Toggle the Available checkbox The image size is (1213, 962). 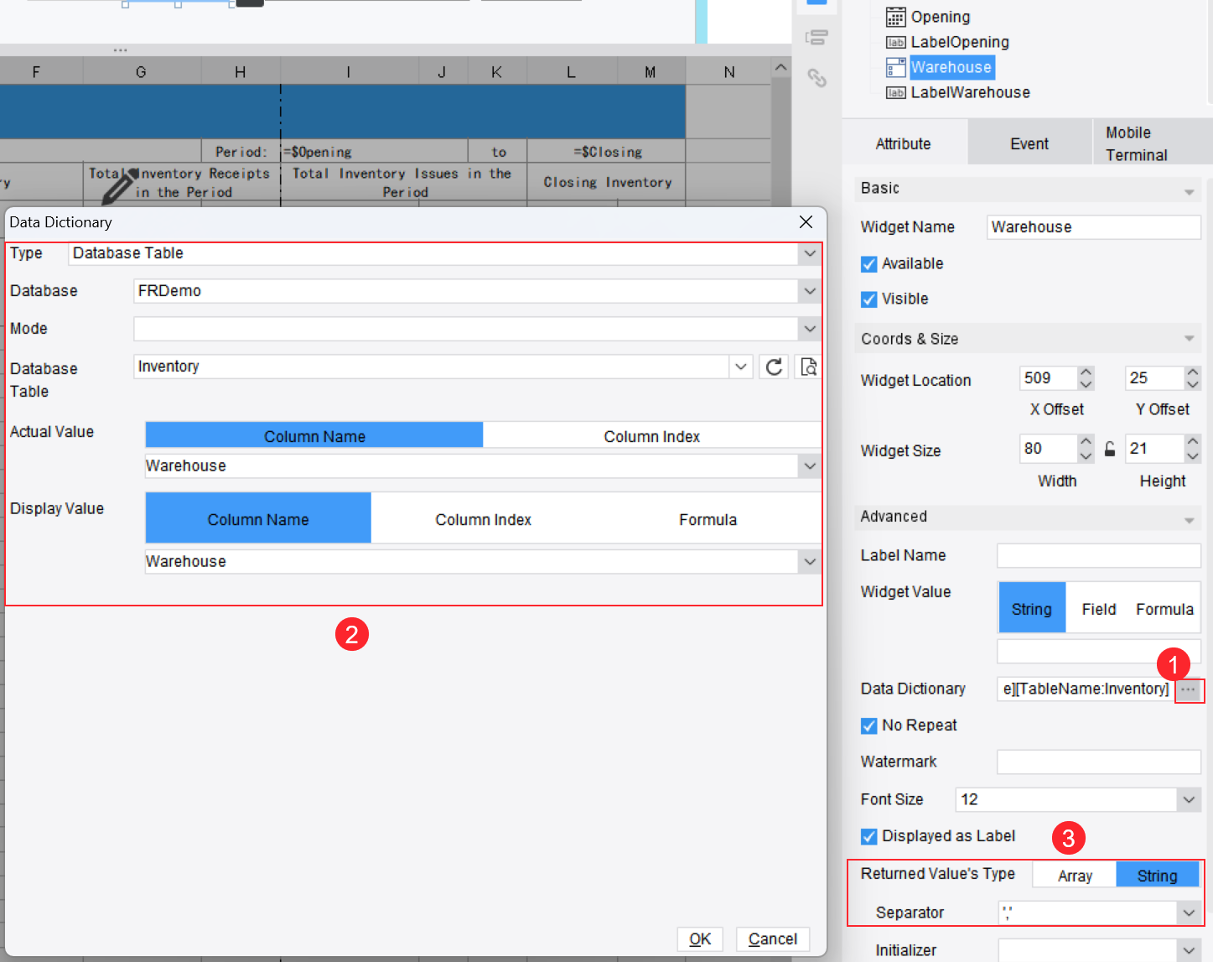pos(869,264)
